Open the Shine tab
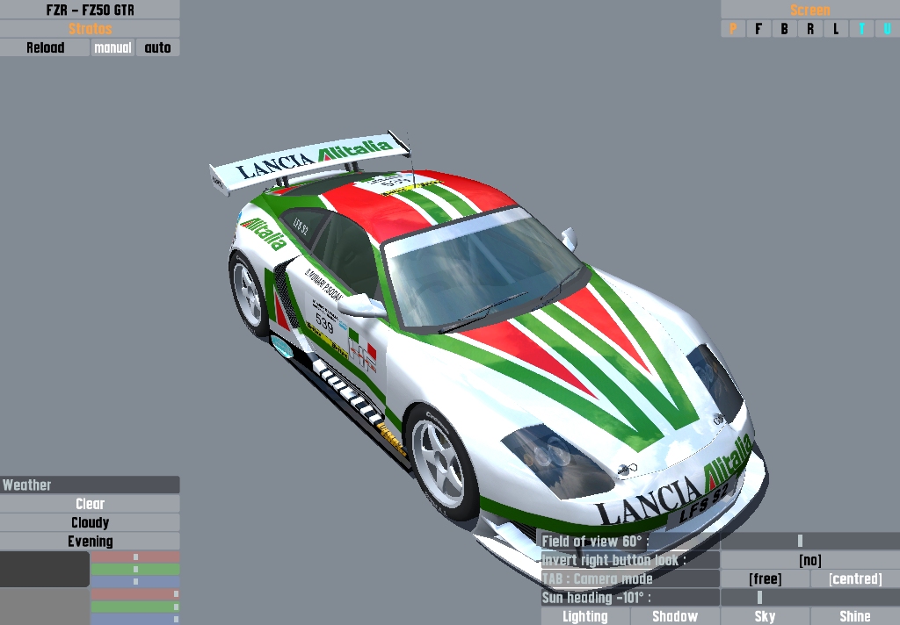This screenshot has width=900, height=625. pyautogui.click(x=855, y=616)
